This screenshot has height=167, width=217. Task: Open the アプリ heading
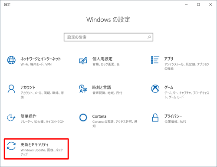(169, 59)
